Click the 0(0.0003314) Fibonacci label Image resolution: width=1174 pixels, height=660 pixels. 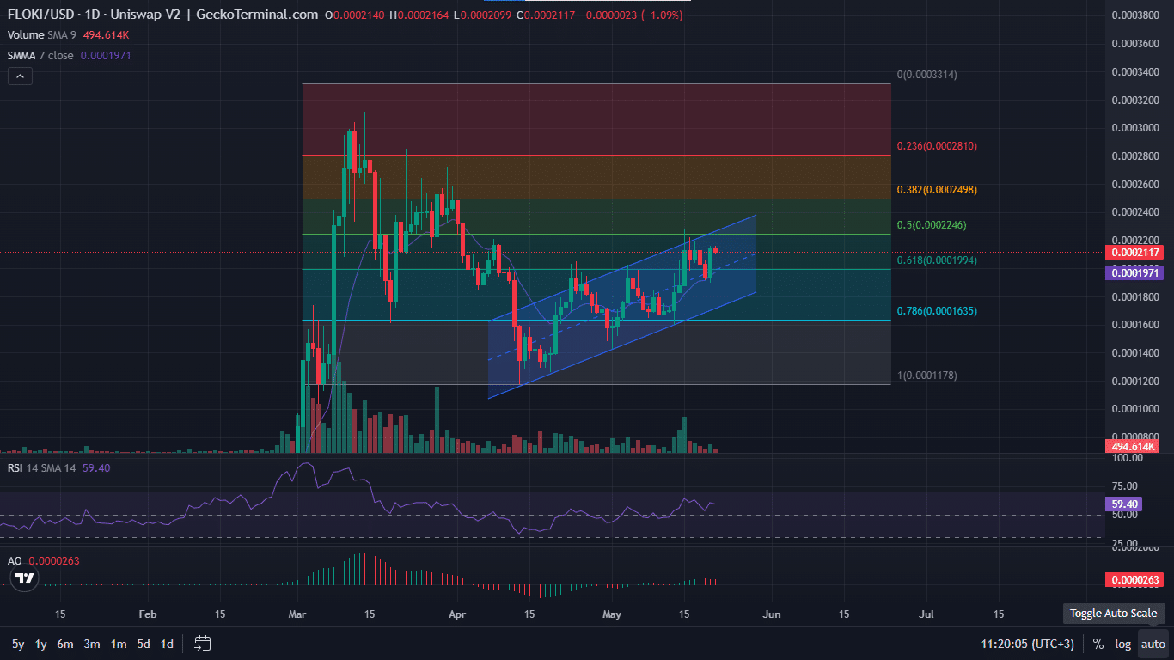pos(927,75)
